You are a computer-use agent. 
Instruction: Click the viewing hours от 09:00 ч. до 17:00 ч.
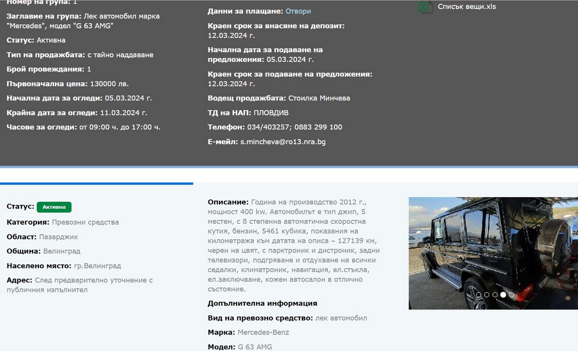pos(120,127)
